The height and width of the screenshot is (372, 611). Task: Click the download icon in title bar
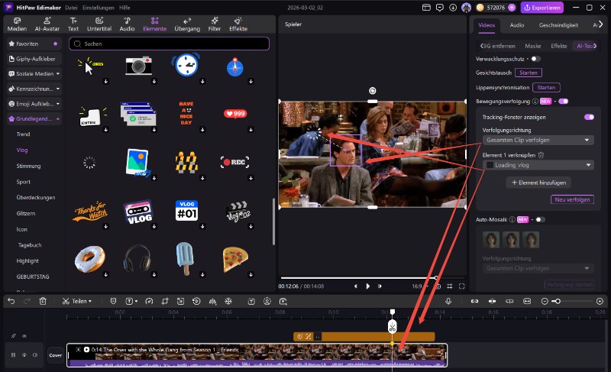tap(453, 8)
